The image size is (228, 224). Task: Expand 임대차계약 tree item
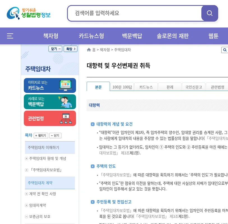(26, 205)
